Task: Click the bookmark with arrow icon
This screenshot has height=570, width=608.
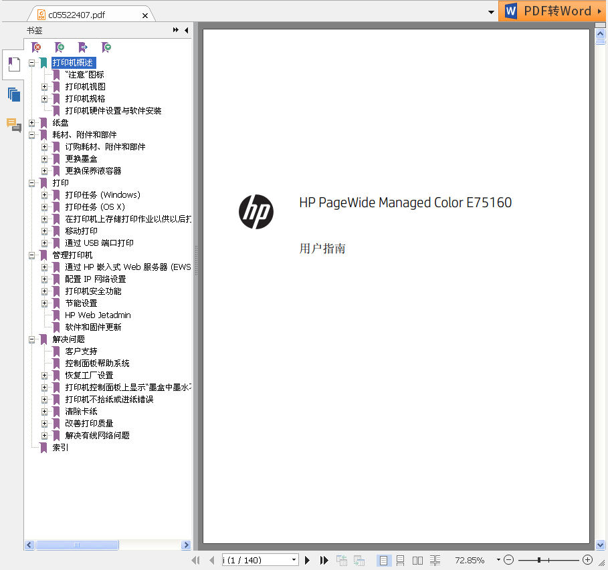Action: point(82,47)
